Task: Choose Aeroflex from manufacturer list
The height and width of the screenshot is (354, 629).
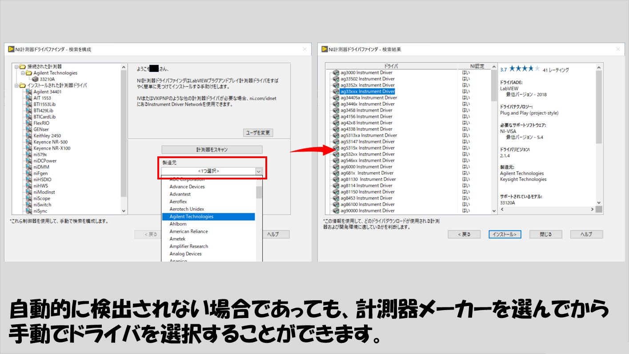Action: [178, 202]
